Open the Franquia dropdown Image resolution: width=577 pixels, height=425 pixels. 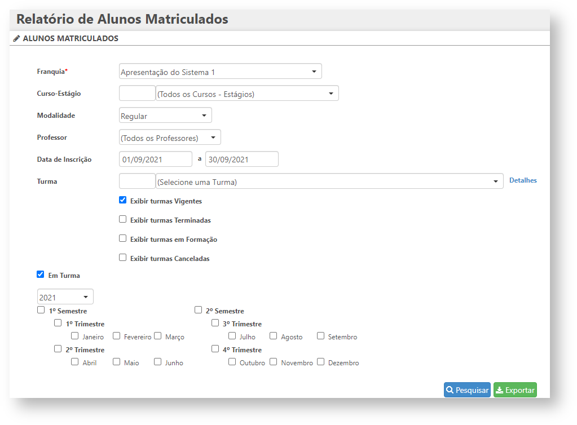[221, 72]
